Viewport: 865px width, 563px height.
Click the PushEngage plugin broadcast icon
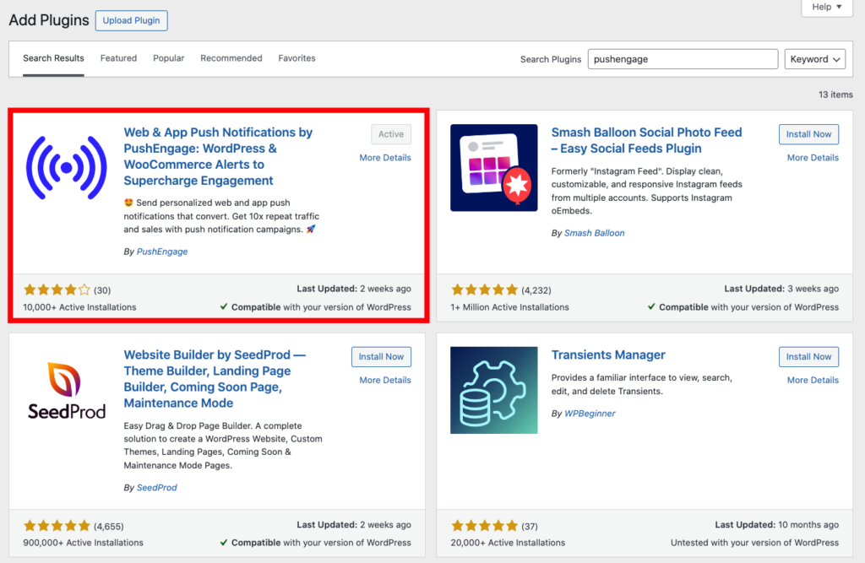tap(66, 167)
